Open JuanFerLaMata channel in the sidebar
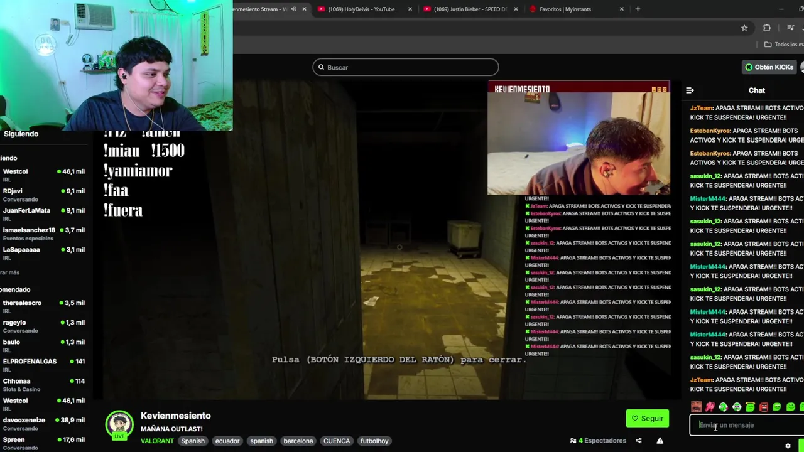This screenshot has height=452, width=804. point(43,214)
